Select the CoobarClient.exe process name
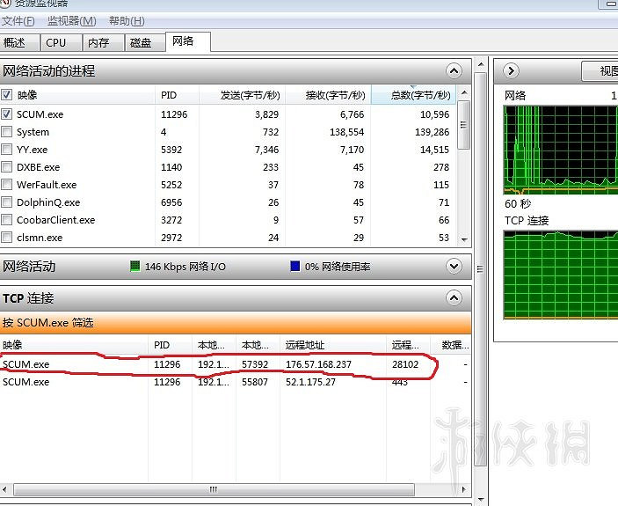Viewport: 618px width, 506px height. tap(55, 220)
